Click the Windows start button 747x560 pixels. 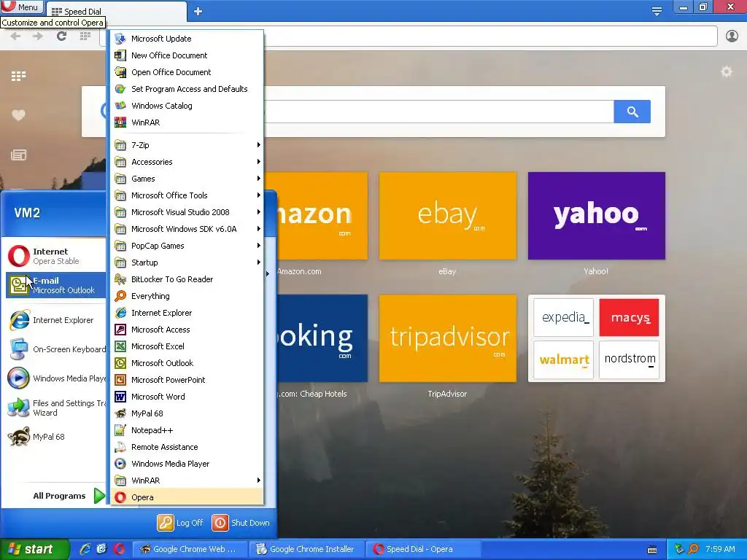point(34,549)
